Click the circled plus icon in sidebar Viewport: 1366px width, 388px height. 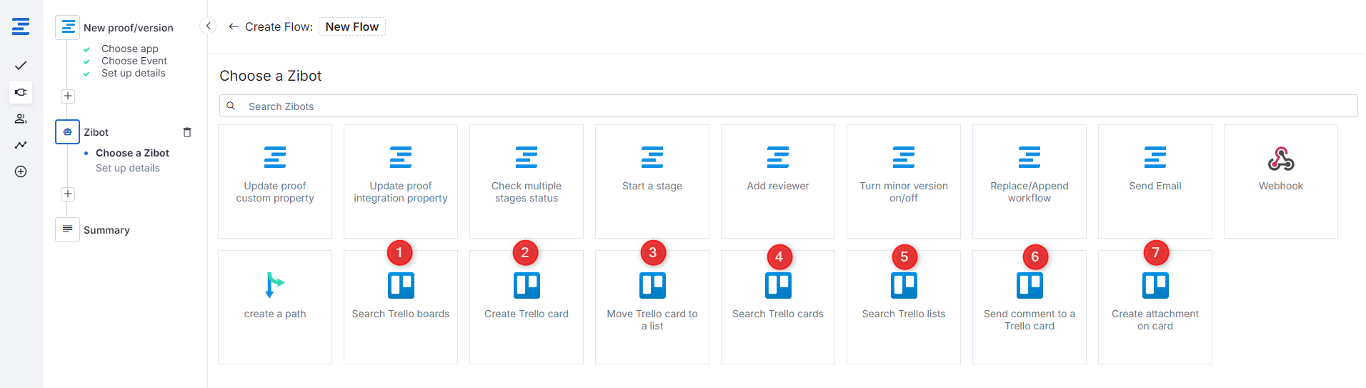pos(21,171)
